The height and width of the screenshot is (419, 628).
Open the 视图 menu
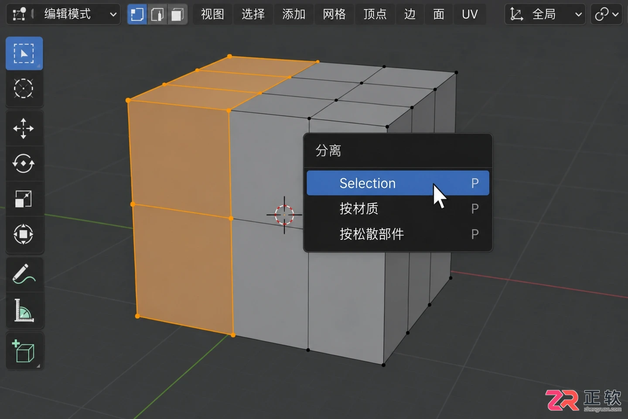[x=212, y=14]
